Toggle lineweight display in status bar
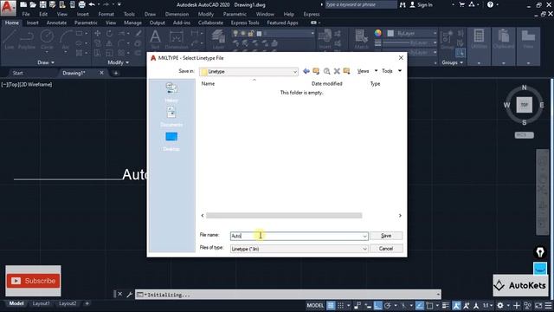The image size is (554, 312). (x=446, y=305)
